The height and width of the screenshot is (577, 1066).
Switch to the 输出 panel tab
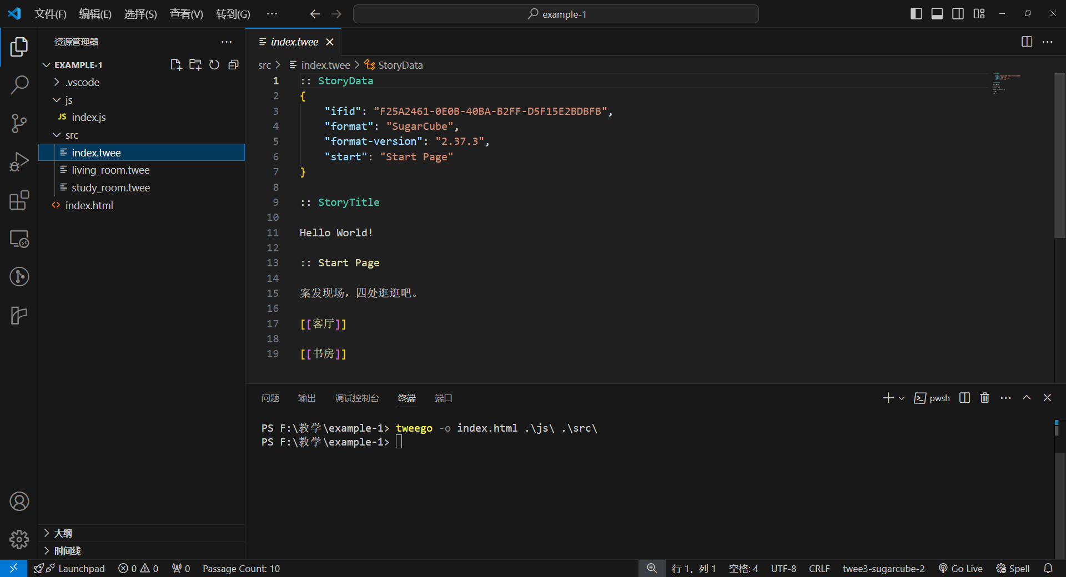point(306,398)
